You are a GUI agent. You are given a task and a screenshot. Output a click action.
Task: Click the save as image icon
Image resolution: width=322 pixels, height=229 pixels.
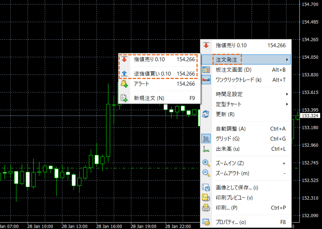point(206,187)
